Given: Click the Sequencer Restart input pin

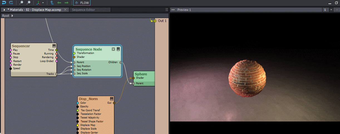Looking at the screenshot, I should 11,61.
